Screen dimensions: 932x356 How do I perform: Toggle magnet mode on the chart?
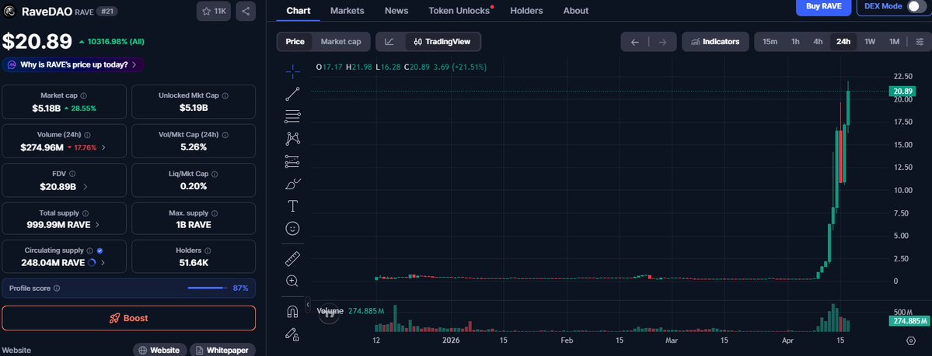(292, 312)
